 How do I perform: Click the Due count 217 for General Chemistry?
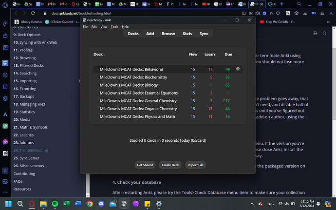(x=226, y=101)
